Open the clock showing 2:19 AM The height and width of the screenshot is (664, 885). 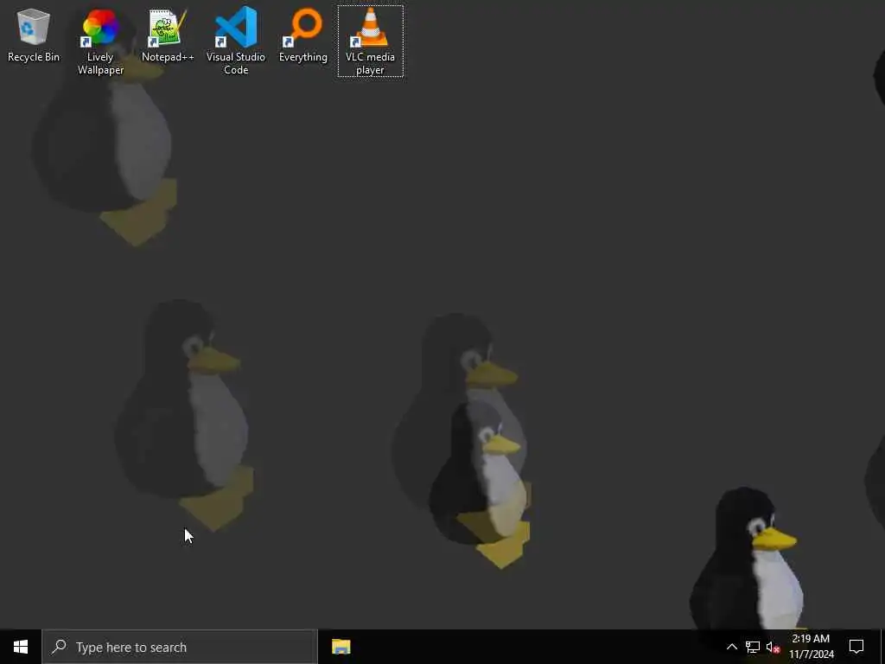coord(811,647)
